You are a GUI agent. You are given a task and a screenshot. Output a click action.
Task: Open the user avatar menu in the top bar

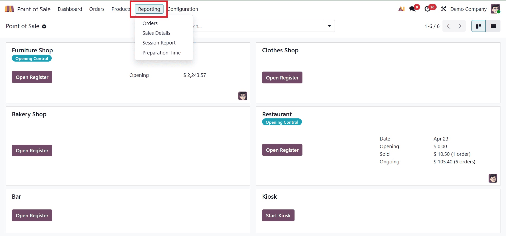click(495, 9)
